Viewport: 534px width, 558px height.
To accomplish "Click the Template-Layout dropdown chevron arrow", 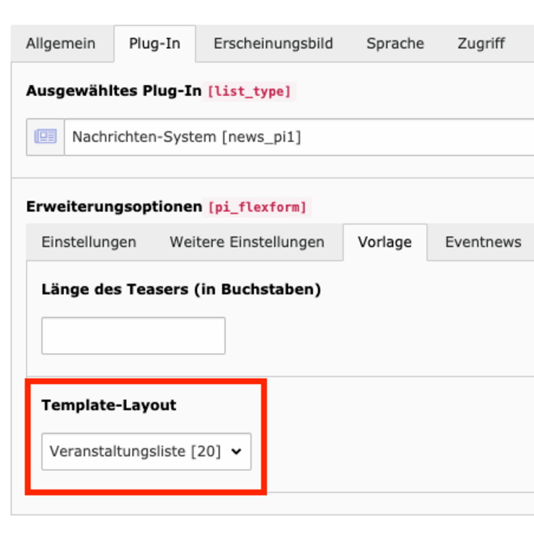I will 235,452.
